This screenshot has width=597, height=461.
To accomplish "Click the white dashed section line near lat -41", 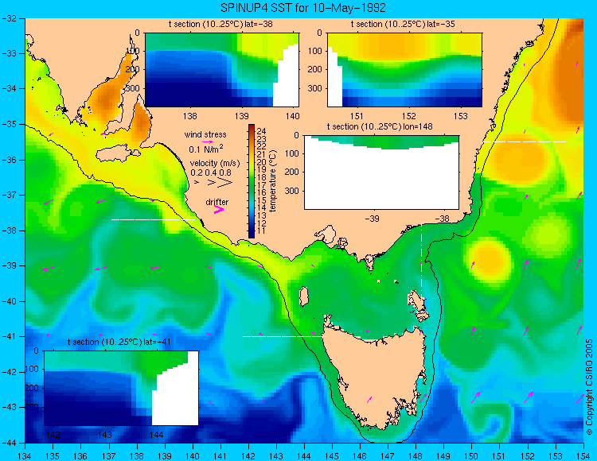I will point(284,336).
